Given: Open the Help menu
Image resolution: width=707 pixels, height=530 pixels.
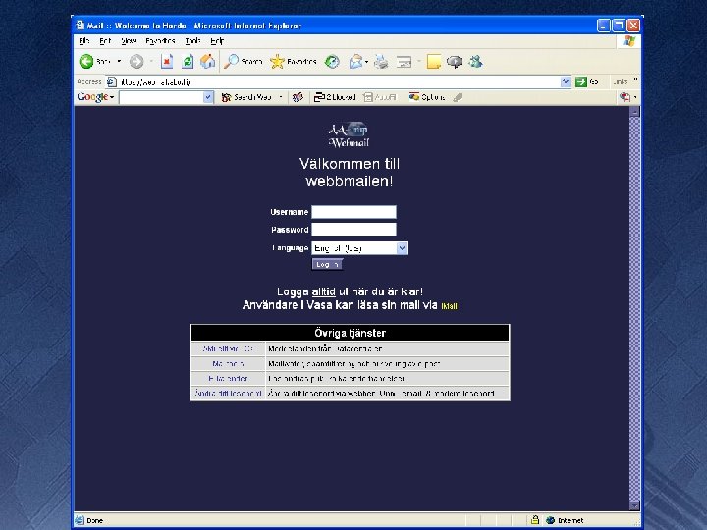Looking at the screenshot, I should point(217,41).
